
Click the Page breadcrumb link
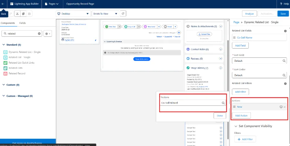click(x=236, y=22)
